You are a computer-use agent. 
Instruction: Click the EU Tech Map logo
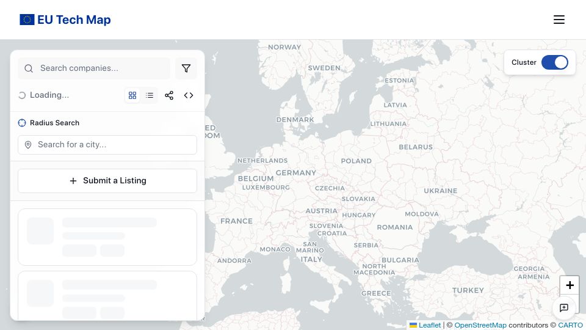(65, 20)
